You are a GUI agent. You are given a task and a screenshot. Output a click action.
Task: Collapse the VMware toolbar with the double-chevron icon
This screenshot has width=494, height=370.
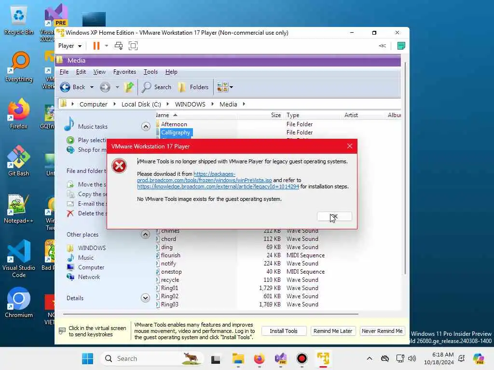[x=382, y=46]
